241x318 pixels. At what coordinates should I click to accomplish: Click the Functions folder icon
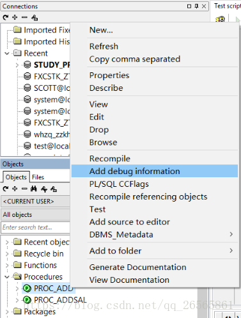[17, 265]
